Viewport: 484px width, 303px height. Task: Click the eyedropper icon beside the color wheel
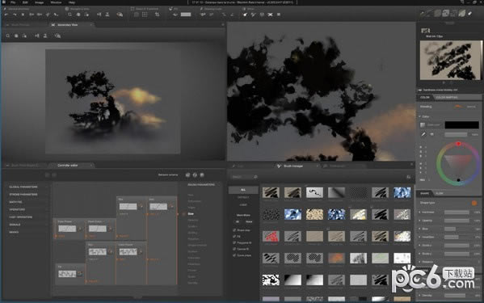click(423, 134)
